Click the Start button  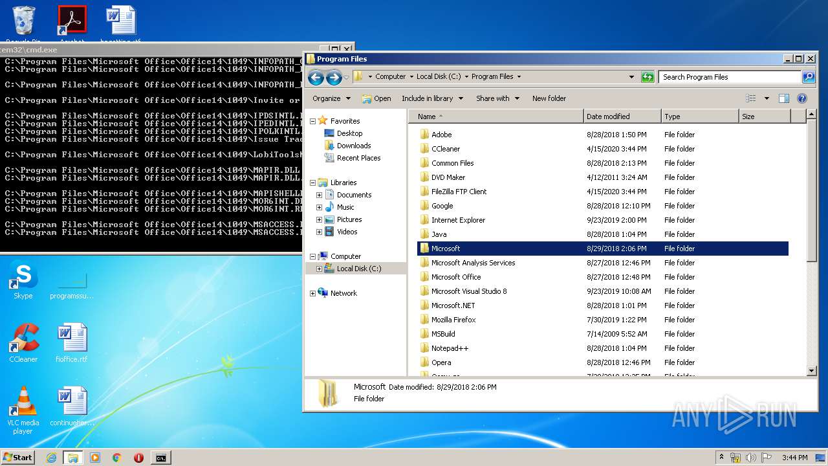pyautogui.click(x=17, y=458)
